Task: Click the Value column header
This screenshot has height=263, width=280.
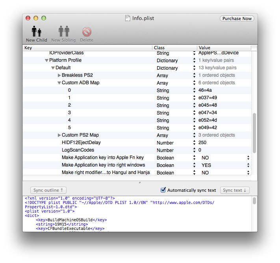Action: (224, 48)
